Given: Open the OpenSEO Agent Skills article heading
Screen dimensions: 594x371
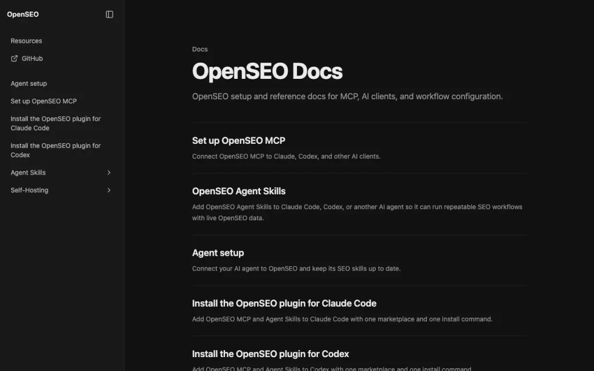Looking at the screenshot, I should [238, 191].
